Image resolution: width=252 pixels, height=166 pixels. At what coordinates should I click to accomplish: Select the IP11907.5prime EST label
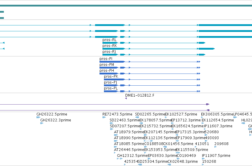[x=216, y=156]
